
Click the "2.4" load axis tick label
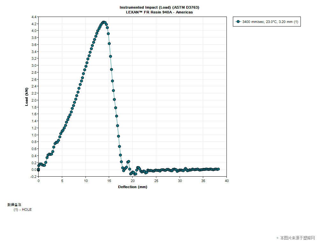coord(34,86)
